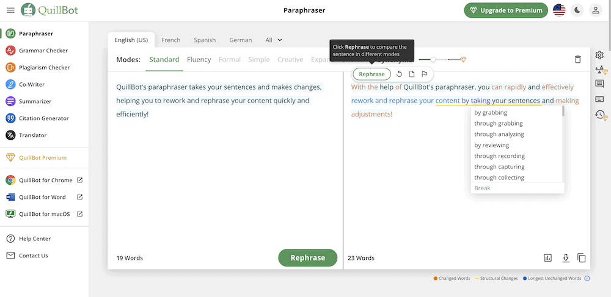The height and width of the screenshot is (297, 611).
Task: Click the word 'adjustments!' in output
Action: click(371, 114)
